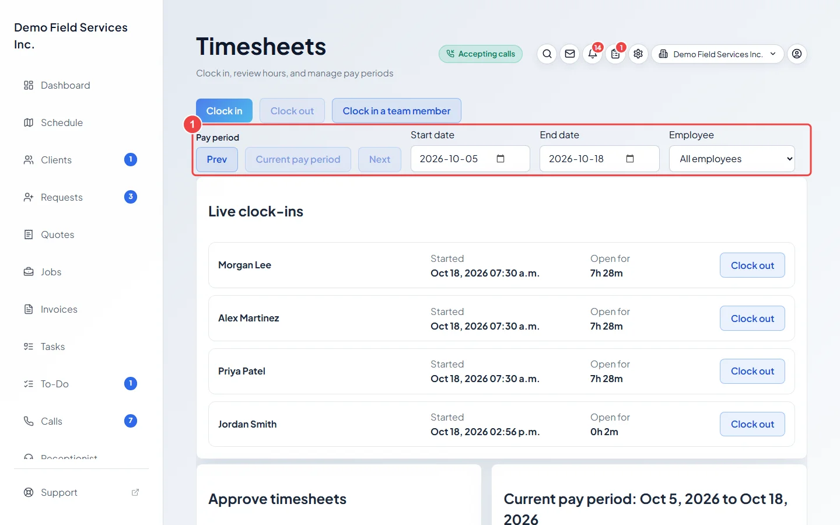Click the Support external link icon
This screenshot has height=525, width=840.
[135, 492]
